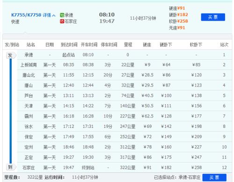Click arrival time 19:27 for 正定
The width and height of the screenshot is (234, 182).
69,157
